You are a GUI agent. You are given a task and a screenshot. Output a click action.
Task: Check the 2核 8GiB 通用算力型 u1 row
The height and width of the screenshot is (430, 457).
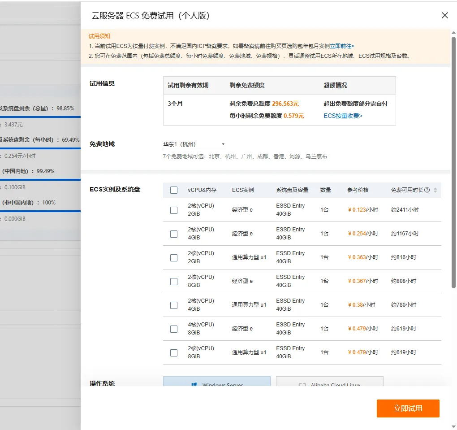coord(174,353)
